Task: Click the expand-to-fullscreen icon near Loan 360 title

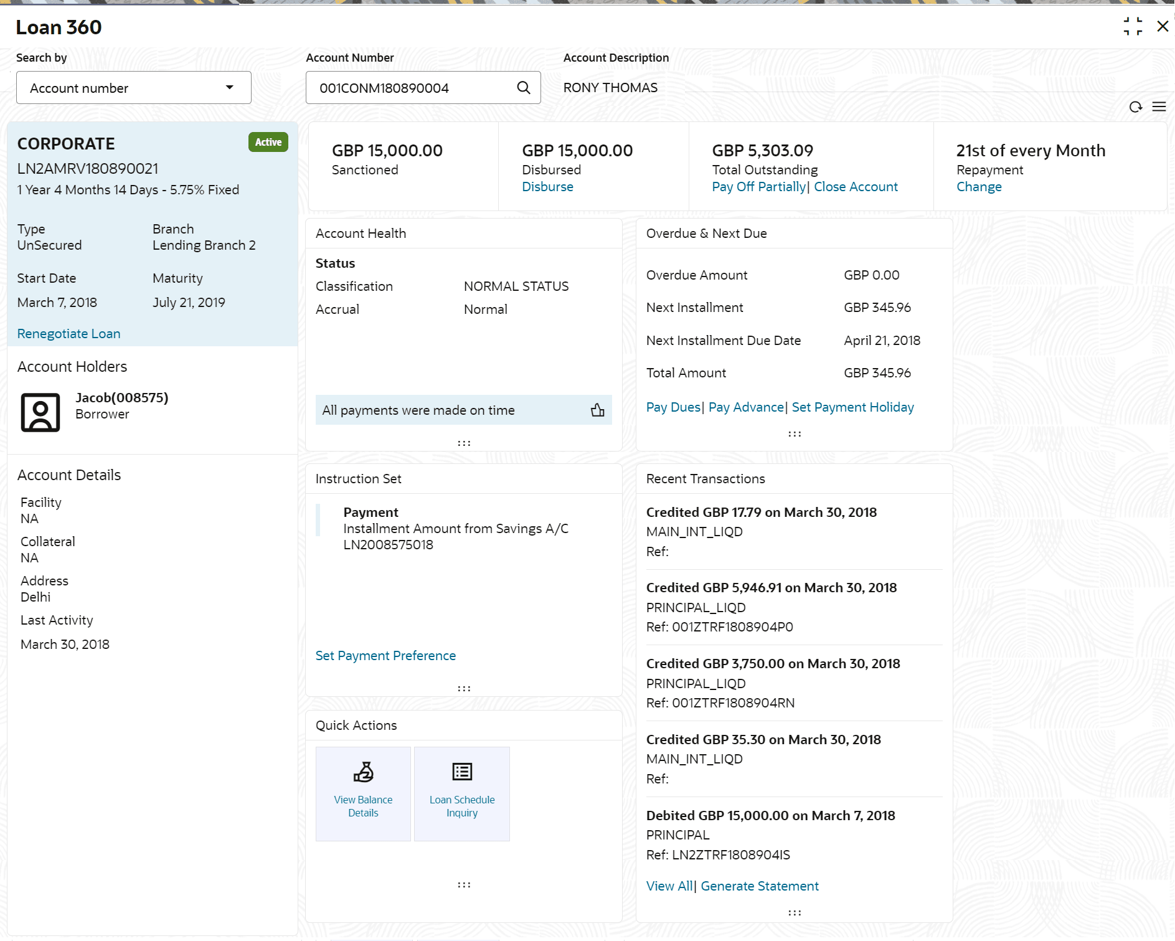Action: pos(1133,26)
